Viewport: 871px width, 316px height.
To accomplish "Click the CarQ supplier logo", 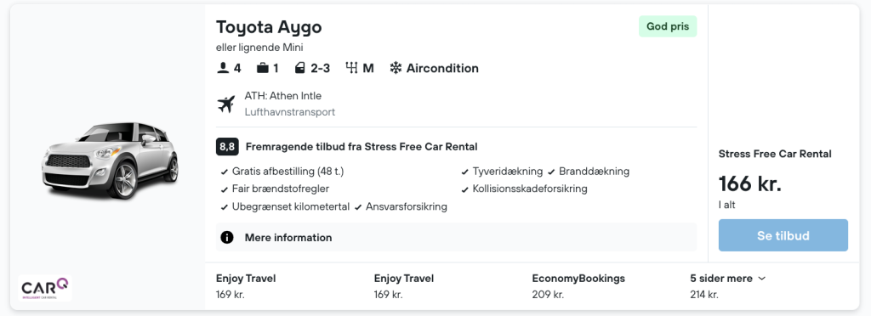I will 45,288.
